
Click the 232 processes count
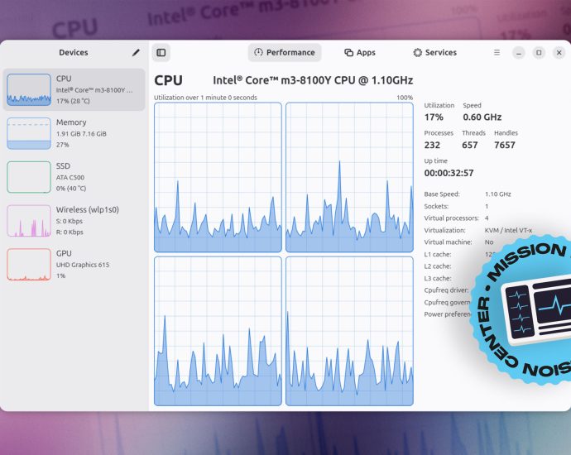tap(432, 146)
